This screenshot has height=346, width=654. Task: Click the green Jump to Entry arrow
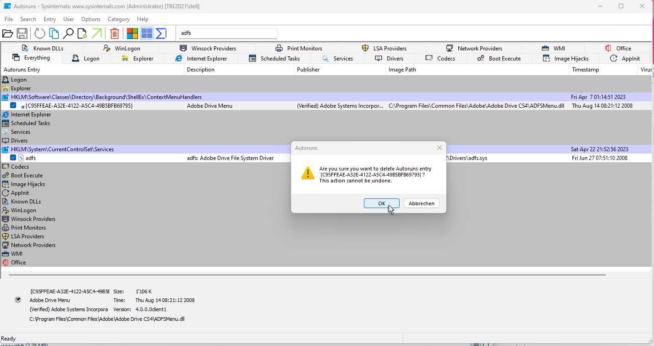click(97, 33)
